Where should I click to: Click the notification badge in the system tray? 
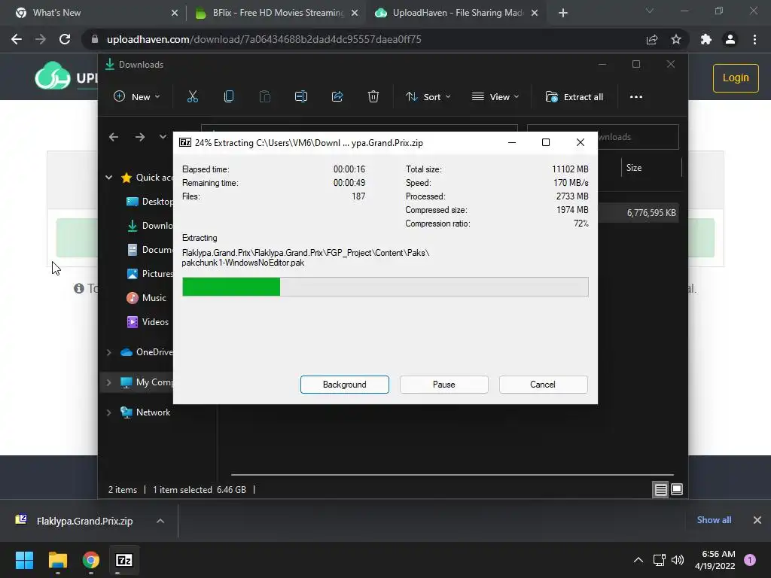tap(750, 560)
